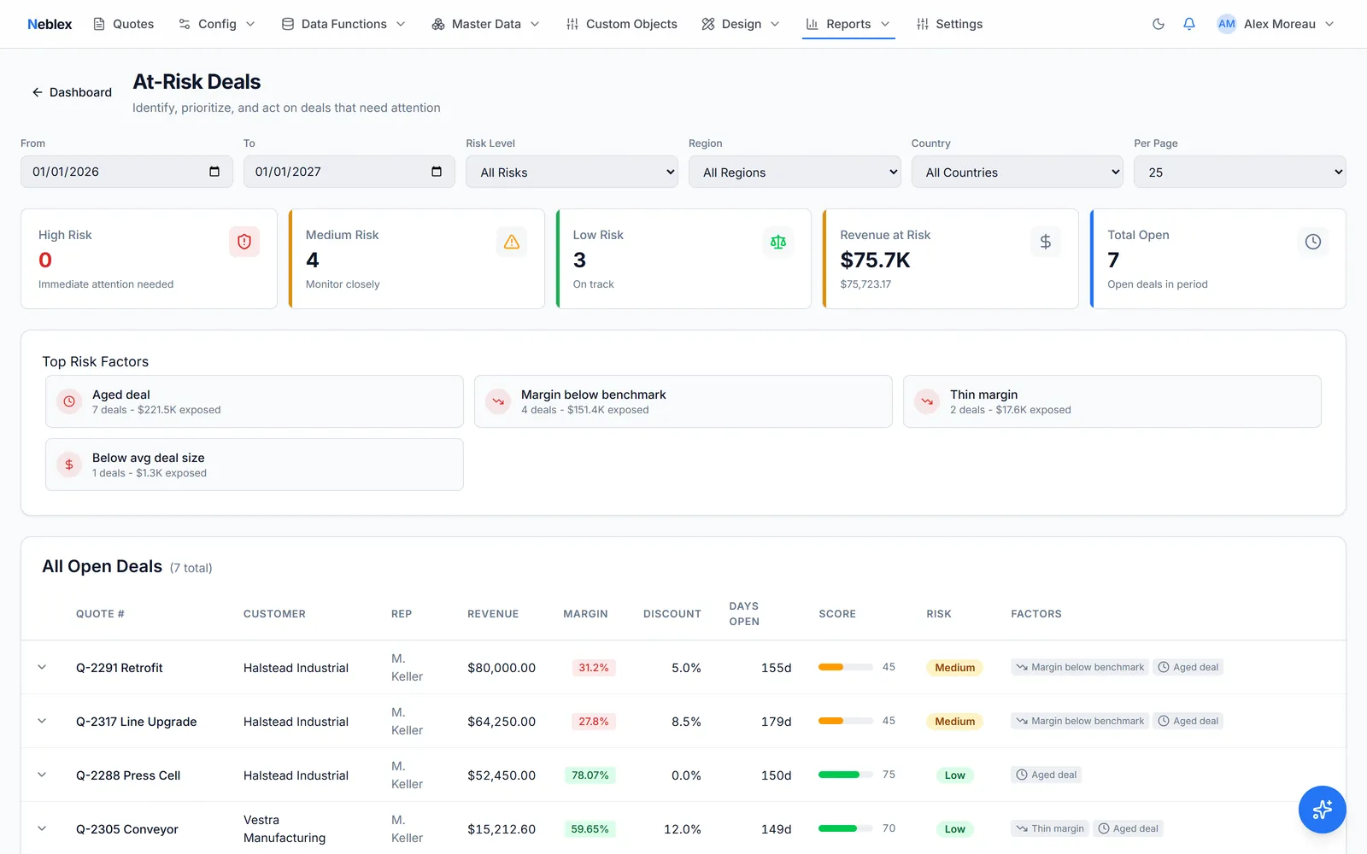1367x854 pixels.
Task: Click Below avg deal size dollar icon
Action: (69, 465)
